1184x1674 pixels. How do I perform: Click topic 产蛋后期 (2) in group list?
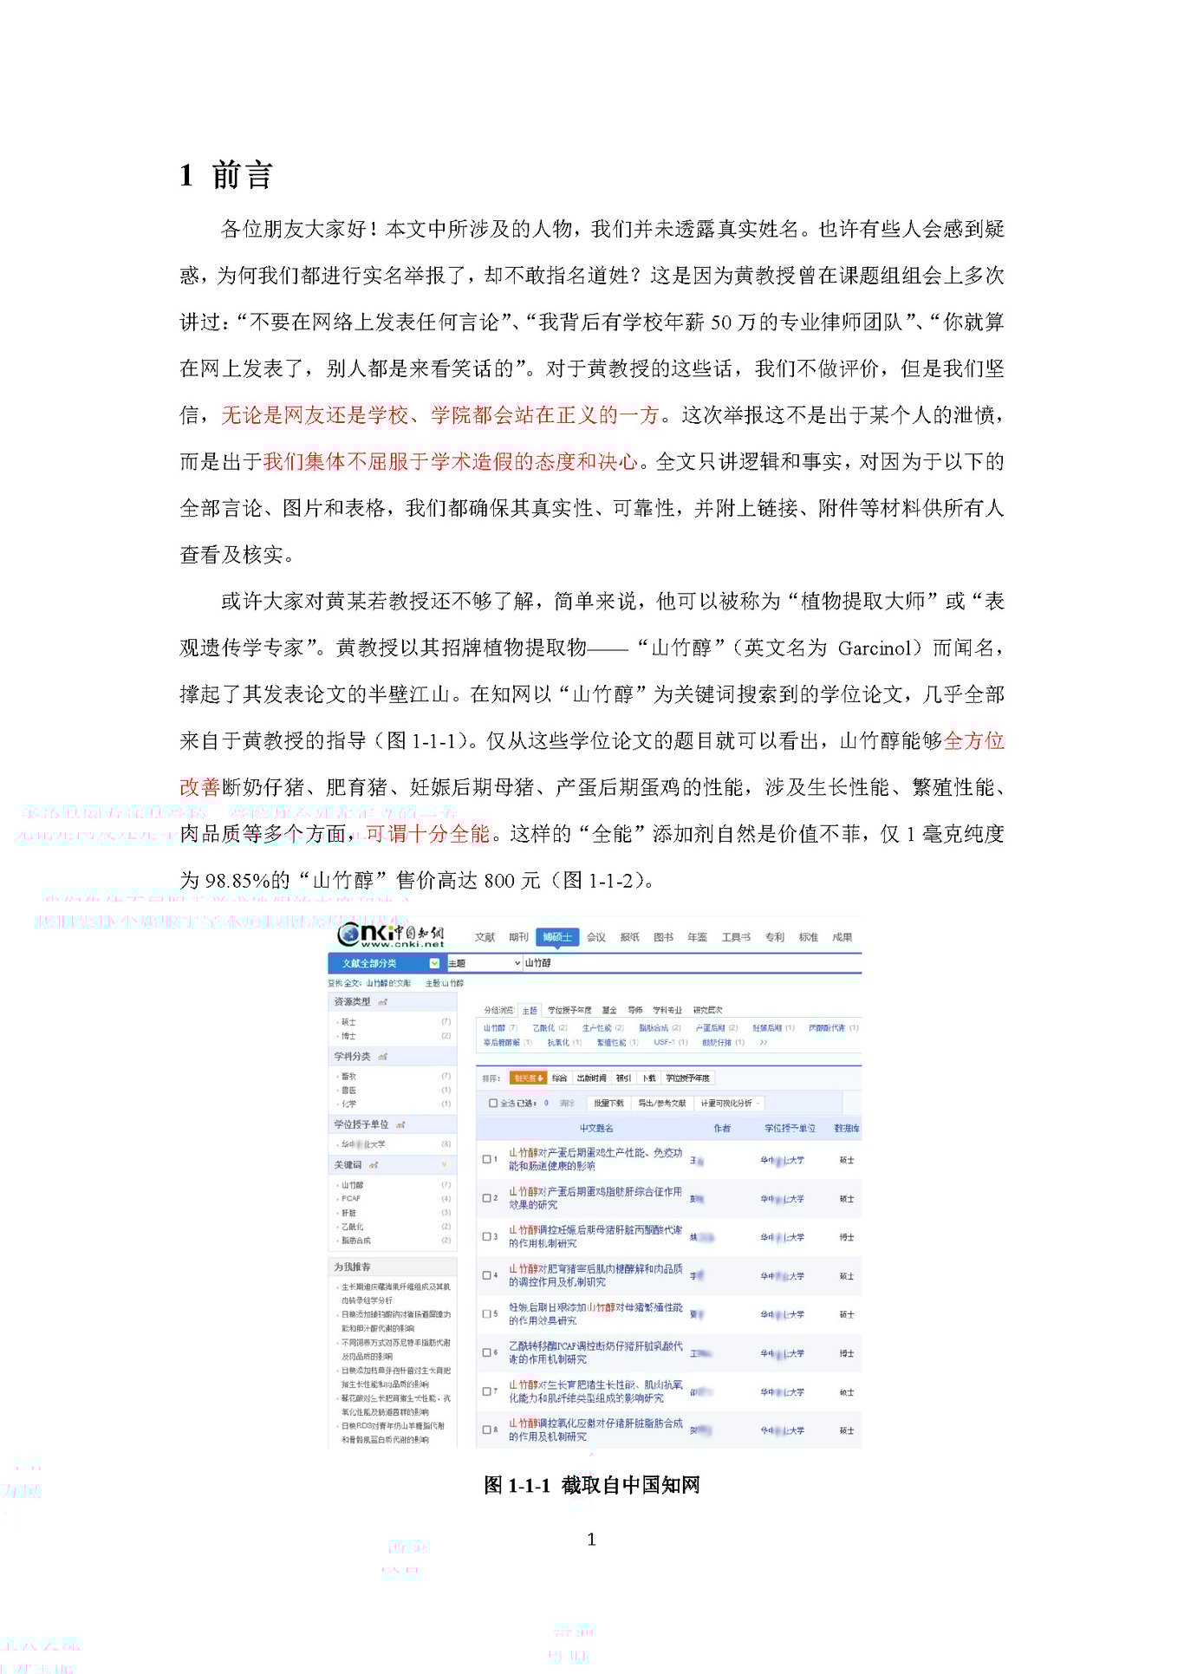(717, 1028)
